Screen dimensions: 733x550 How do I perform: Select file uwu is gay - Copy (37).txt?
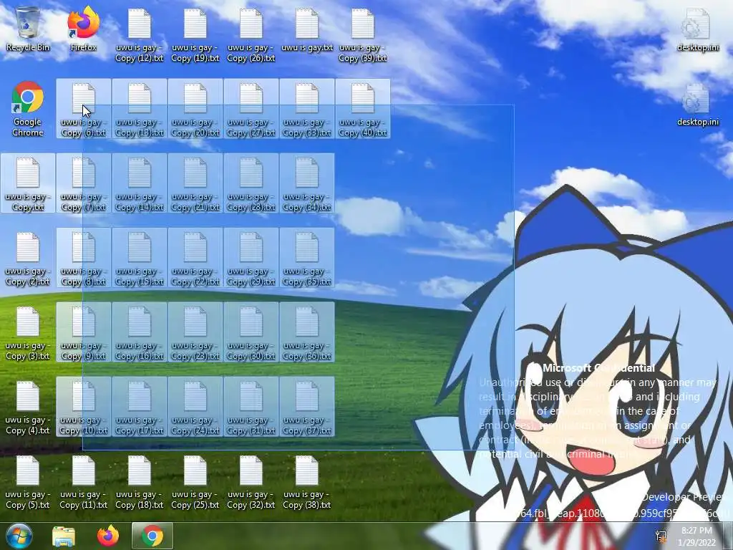click(306, 407)
